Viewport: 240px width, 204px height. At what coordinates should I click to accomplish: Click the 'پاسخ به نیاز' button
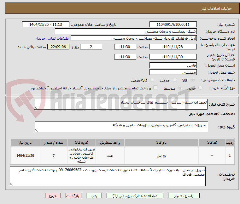click(184, 195)
